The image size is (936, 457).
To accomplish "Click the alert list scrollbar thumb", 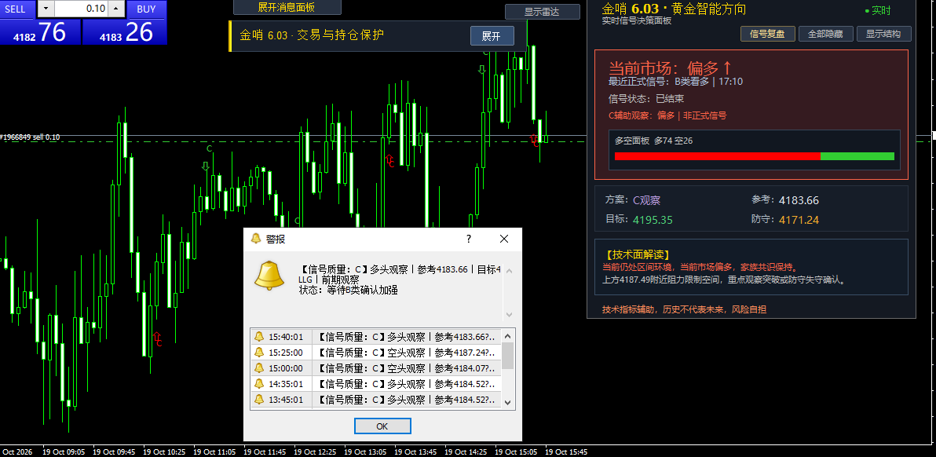I will pos(508,356).
